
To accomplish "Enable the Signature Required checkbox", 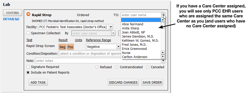I will [x=28, y=67].
